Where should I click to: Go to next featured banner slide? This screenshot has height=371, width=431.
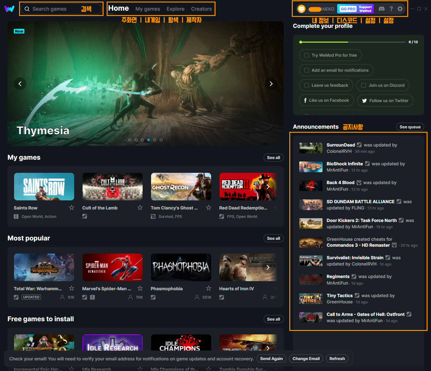(x=271, y=84)
